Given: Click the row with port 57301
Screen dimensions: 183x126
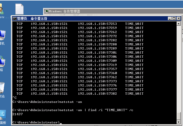Looking at the screenshot, I should click(x=80, y=53).
